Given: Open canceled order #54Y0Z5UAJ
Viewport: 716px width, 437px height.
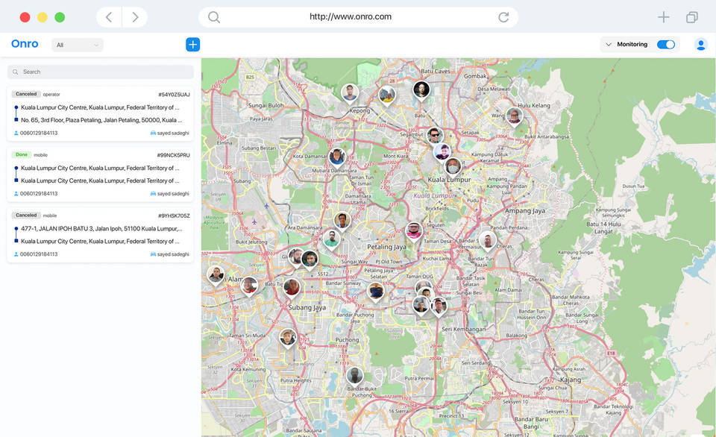Looking at the screenshot, I should [101, 113].
